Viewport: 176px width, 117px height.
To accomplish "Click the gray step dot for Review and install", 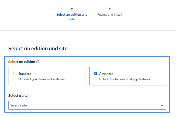I will coord(109,9).
